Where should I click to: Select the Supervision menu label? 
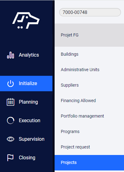click(x=31, y=139)
